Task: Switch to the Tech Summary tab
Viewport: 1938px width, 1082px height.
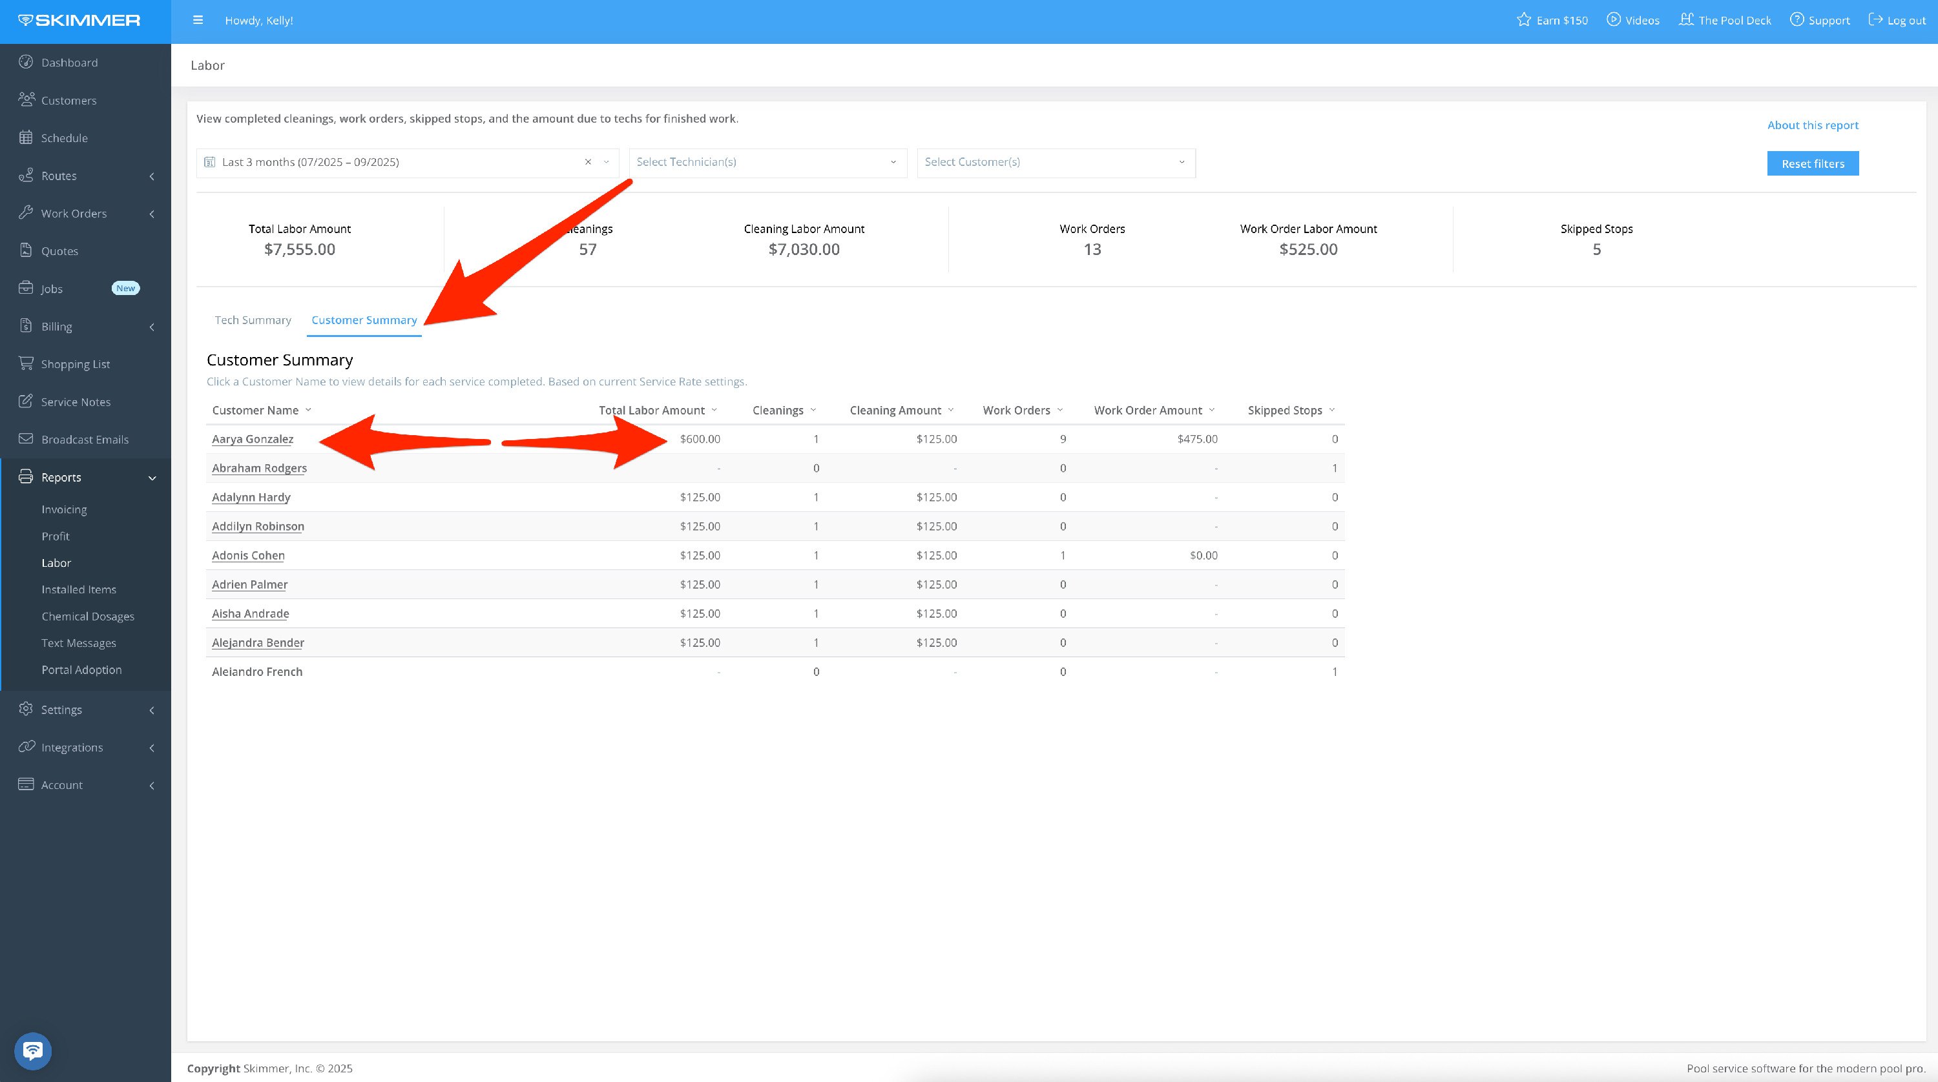Action: pos(253,320)
